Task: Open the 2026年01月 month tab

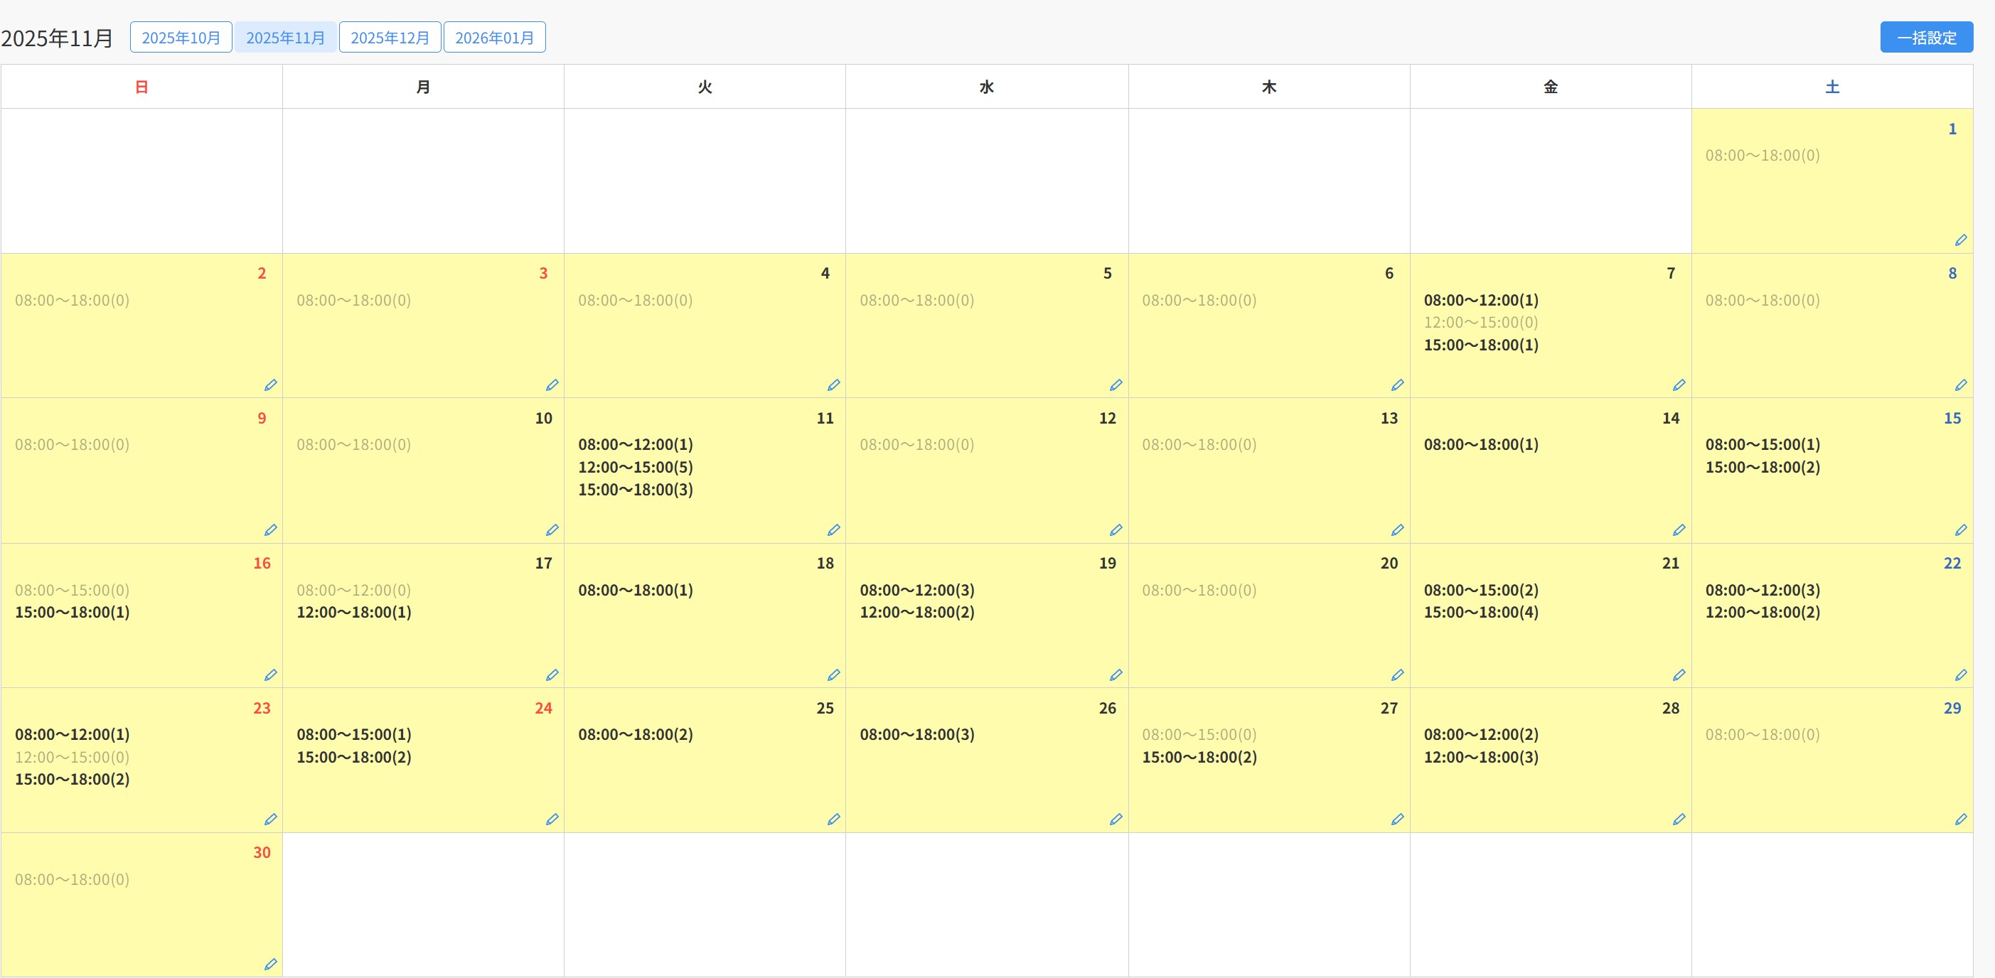Action: tap(494, 37)
